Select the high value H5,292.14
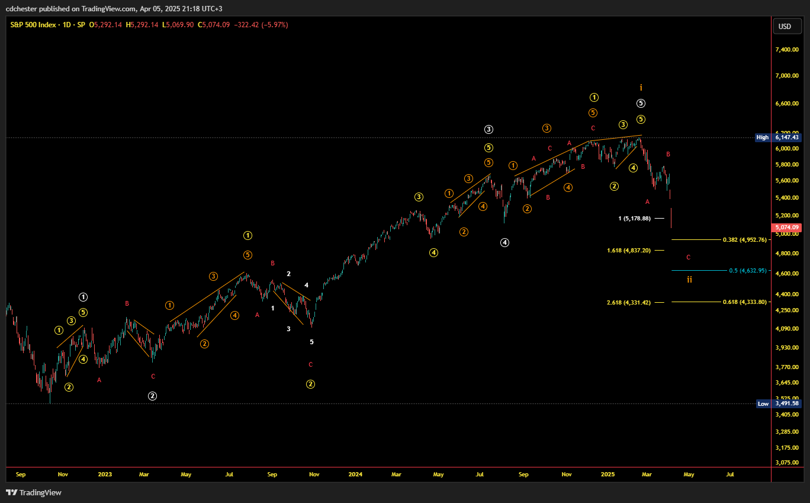 (142, 25)
